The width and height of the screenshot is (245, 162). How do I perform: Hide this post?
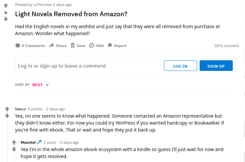pyautogui.click(x=97, y=46)
